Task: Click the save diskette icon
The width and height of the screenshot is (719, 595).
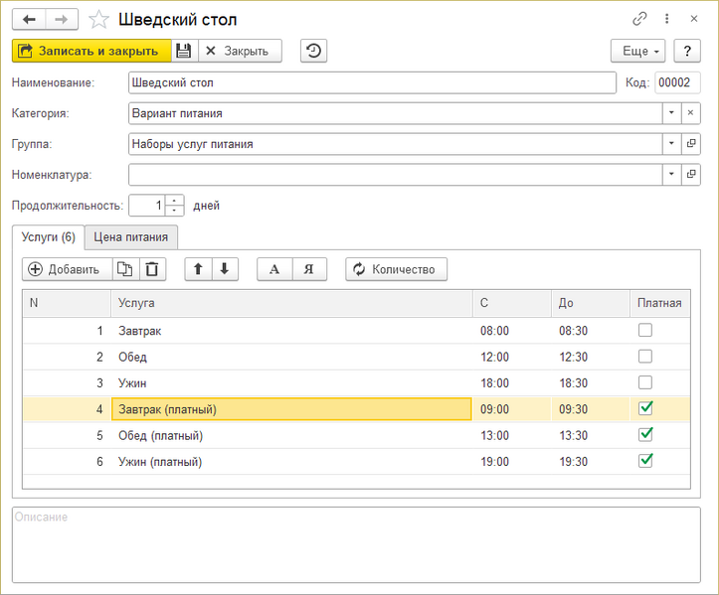Action: [x=184, y=51]
